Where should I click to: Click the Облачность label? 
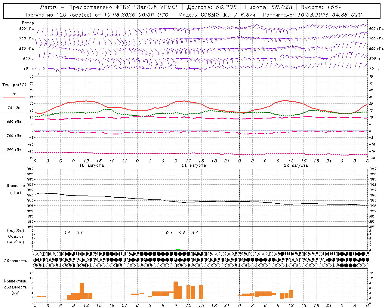pos(15,261)
